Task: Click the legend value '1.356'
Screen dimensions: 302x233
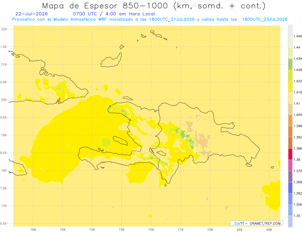Action: pyautogui.click(x=298, y=205)
